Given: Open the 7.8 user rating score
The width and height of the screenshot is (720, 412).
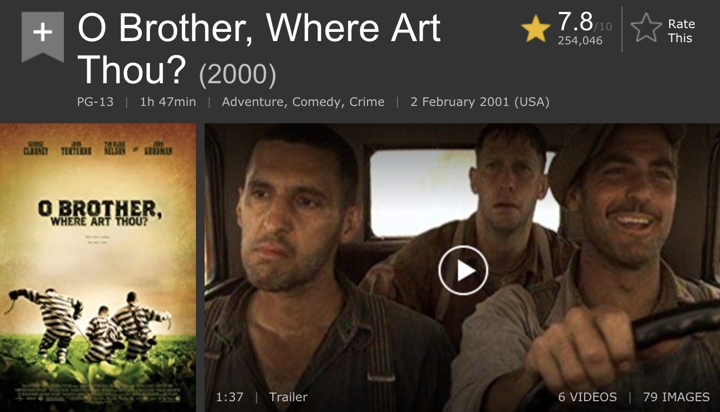Looking at the screenshot, I should point(575,22).
